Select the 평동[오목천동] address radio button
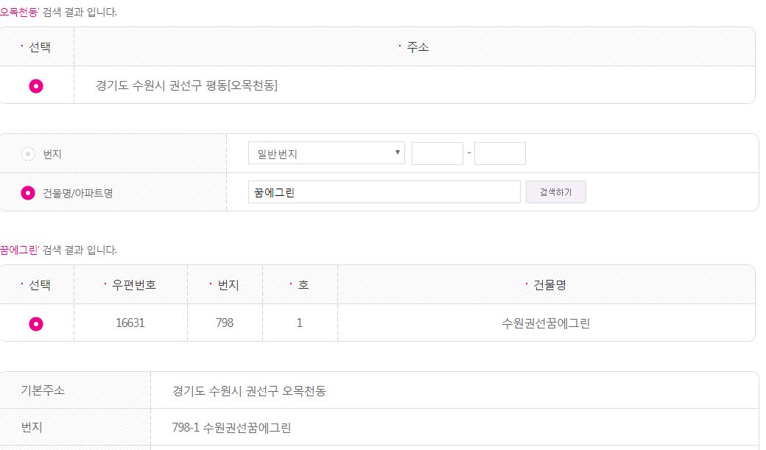766x450 pixels. (x=36, y=85)
